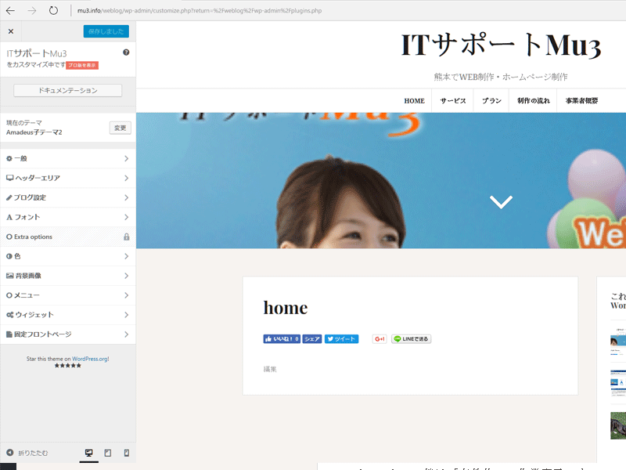
Task: Open the 一般 section
Action: [x=68, y=159]
